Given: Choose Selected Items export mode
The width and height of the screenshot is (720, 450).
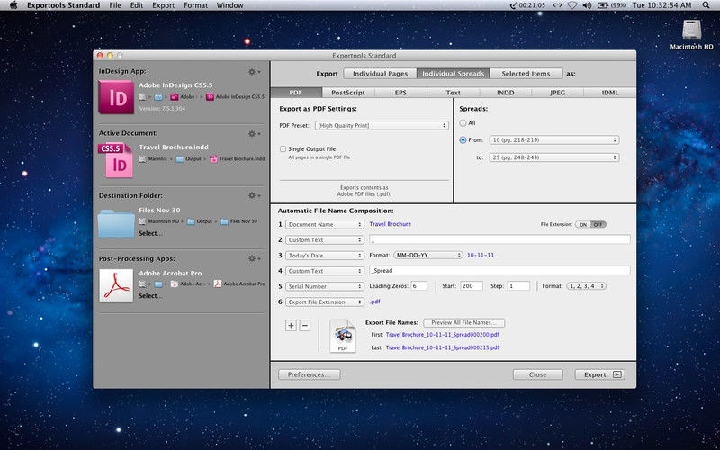Looking at the screenshot, I should point(526,74).
